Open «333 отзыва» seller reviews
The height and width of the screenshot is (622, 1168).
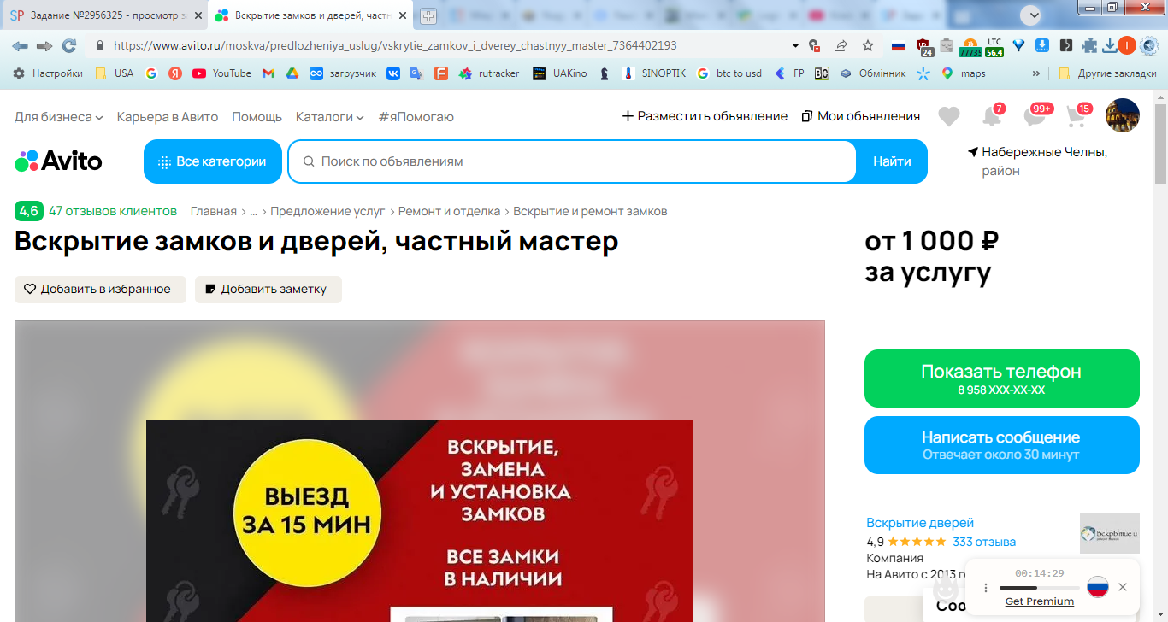coord(984,542)
